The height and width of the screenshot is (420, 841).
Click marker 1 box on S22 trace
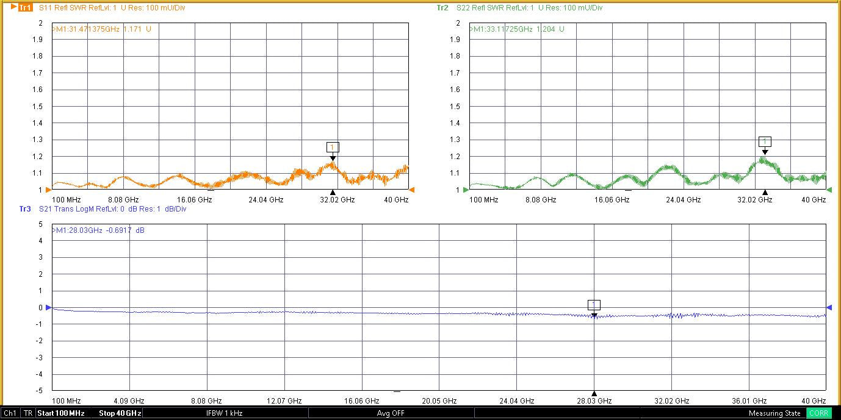(x=765, y=141)
